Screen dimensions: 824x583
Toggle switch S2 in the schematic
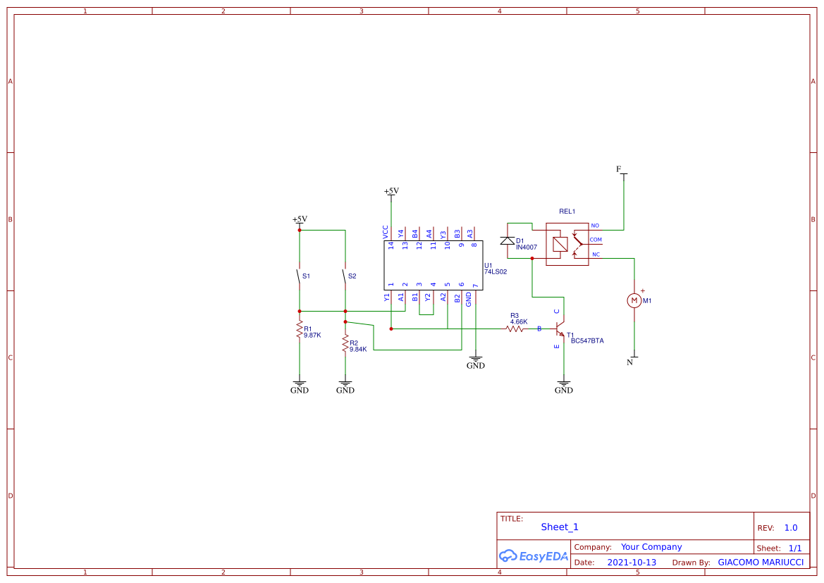[x=345, y=277]
